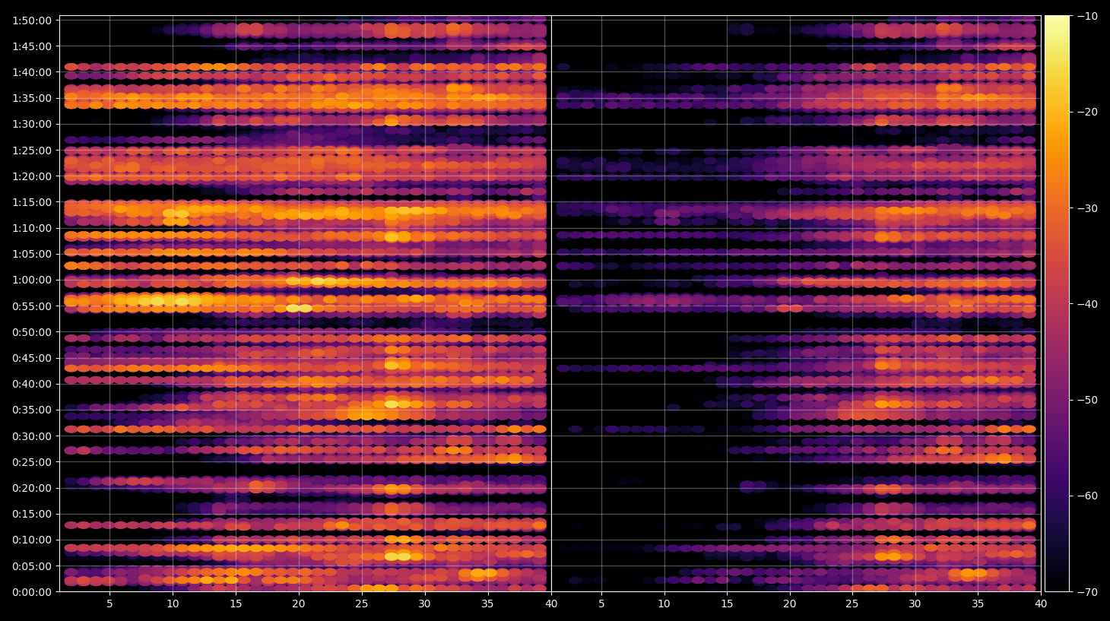Image resolution: width=1110 pixels, height=621 pixels.
Task: Choose the 0:35:00 time tick label
Action: coord(32,410)
